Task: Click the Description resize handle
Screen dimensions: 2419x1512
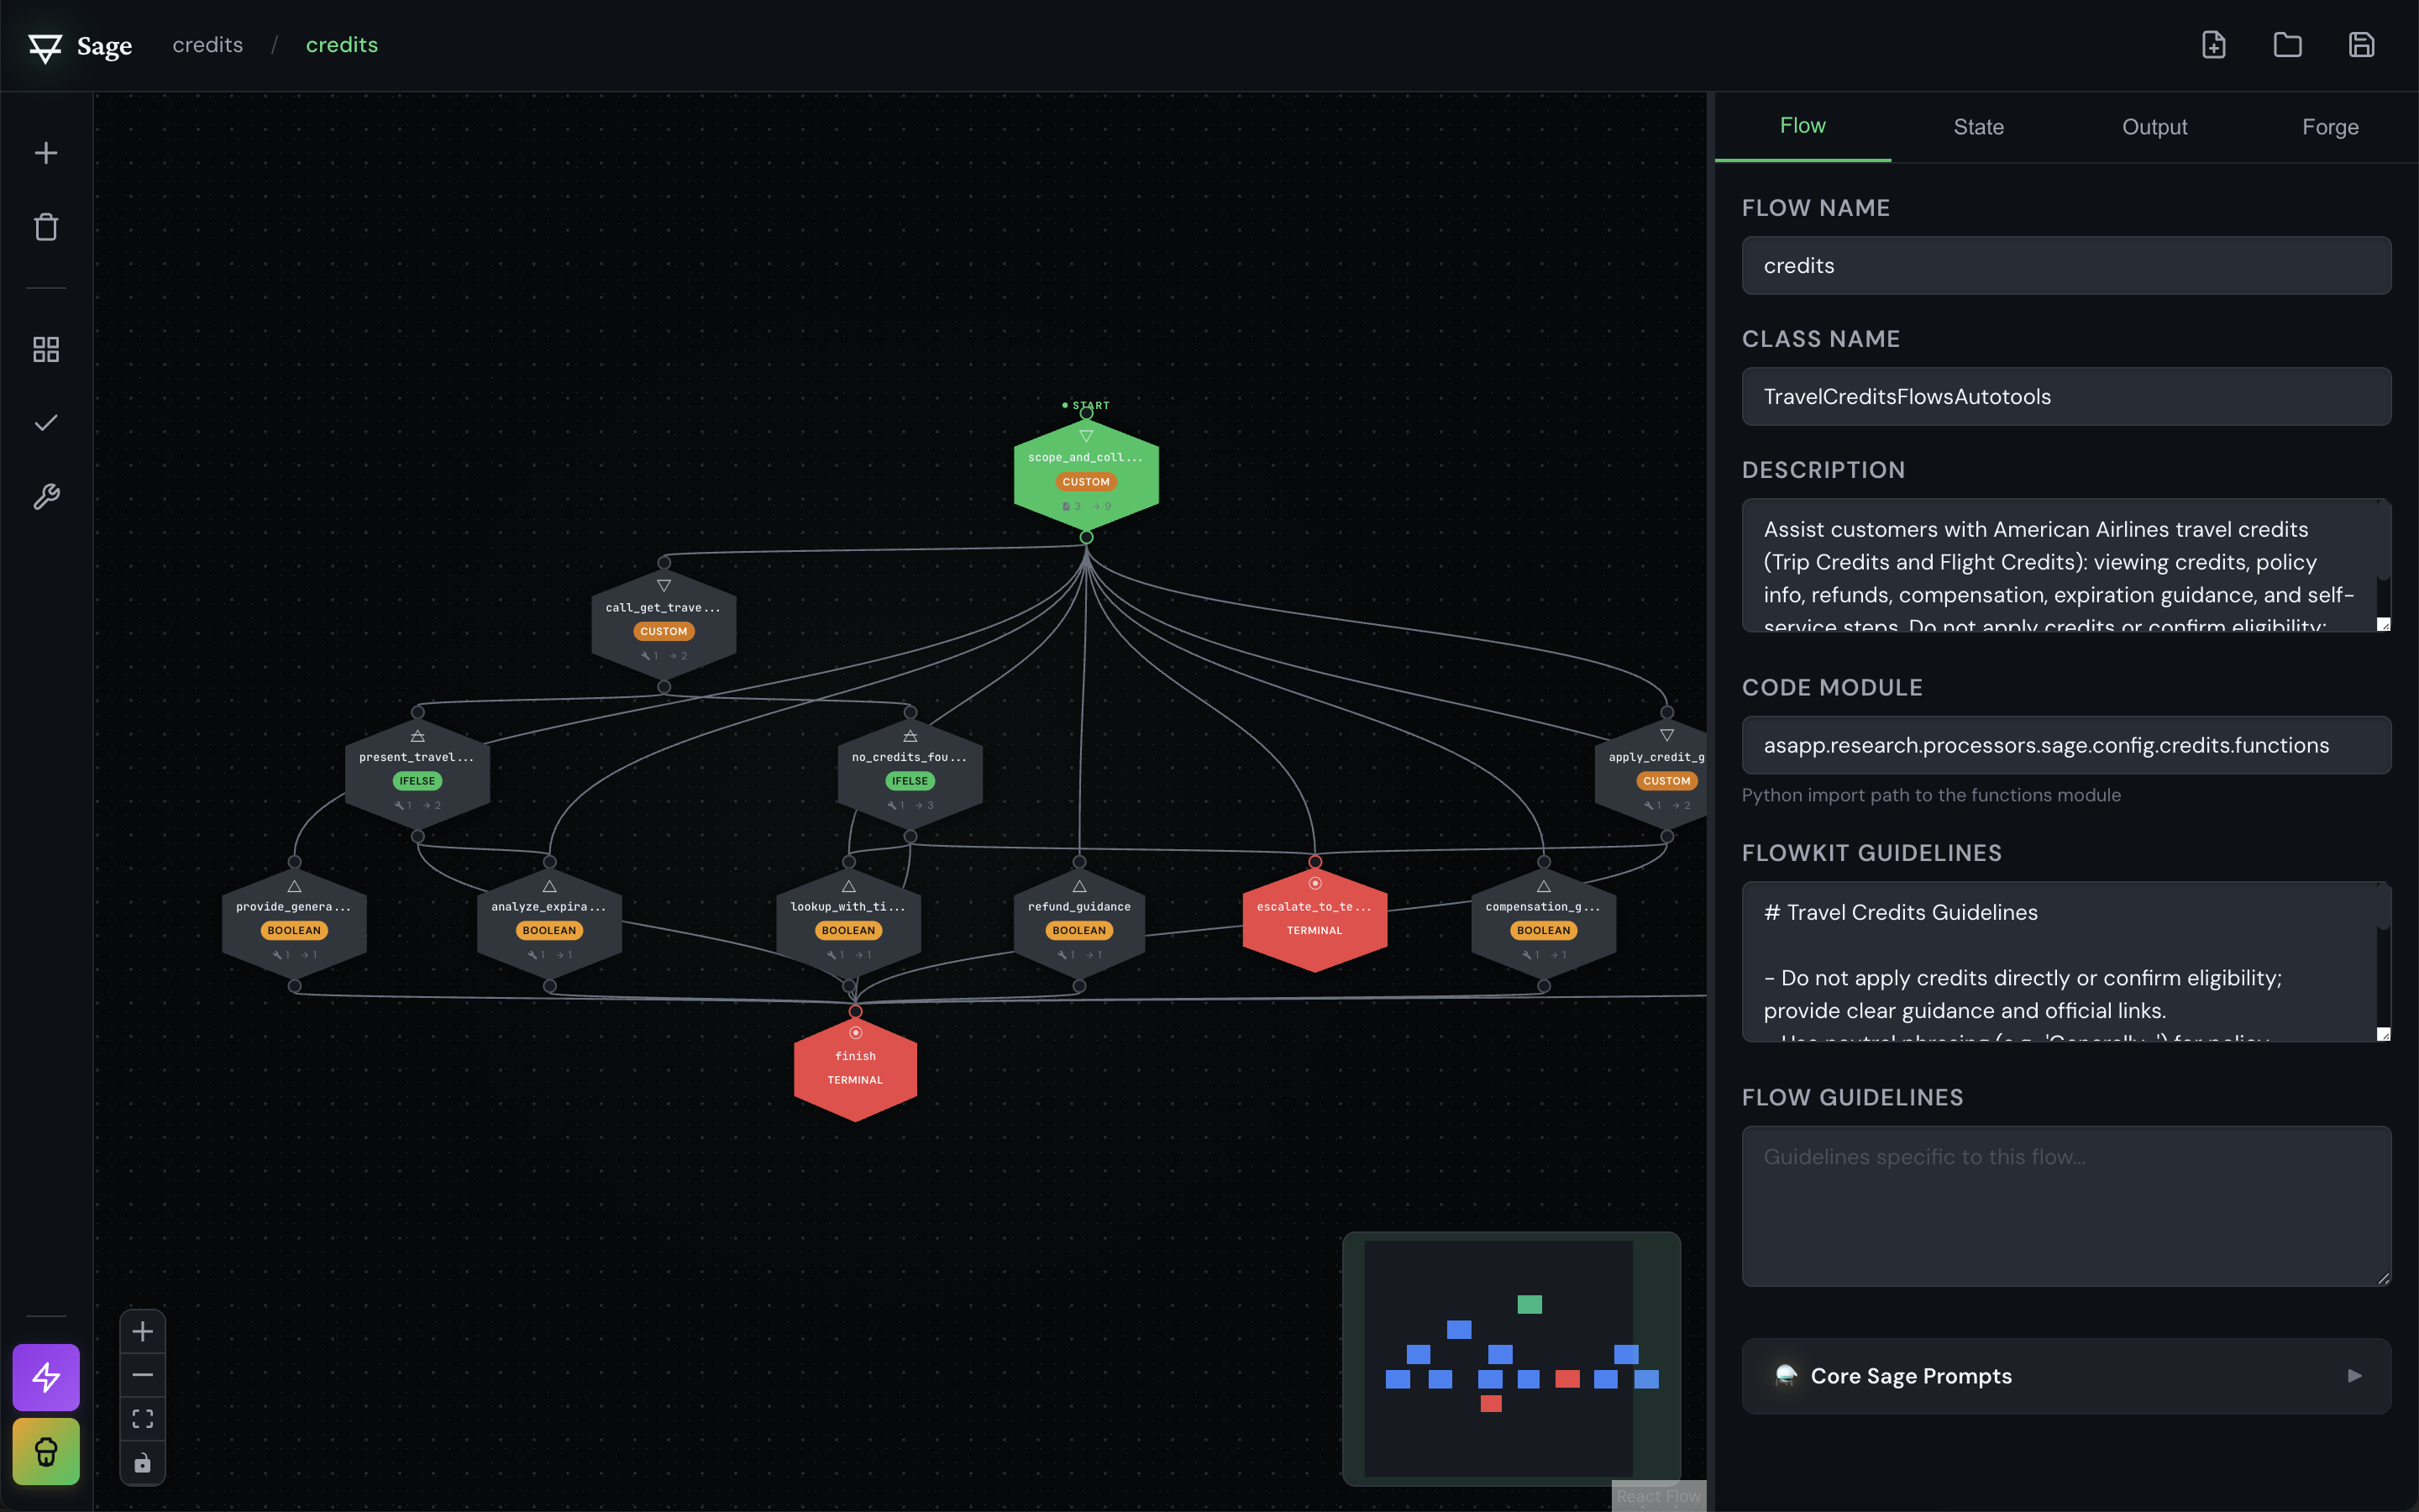Action: [x=2383, y=624]
